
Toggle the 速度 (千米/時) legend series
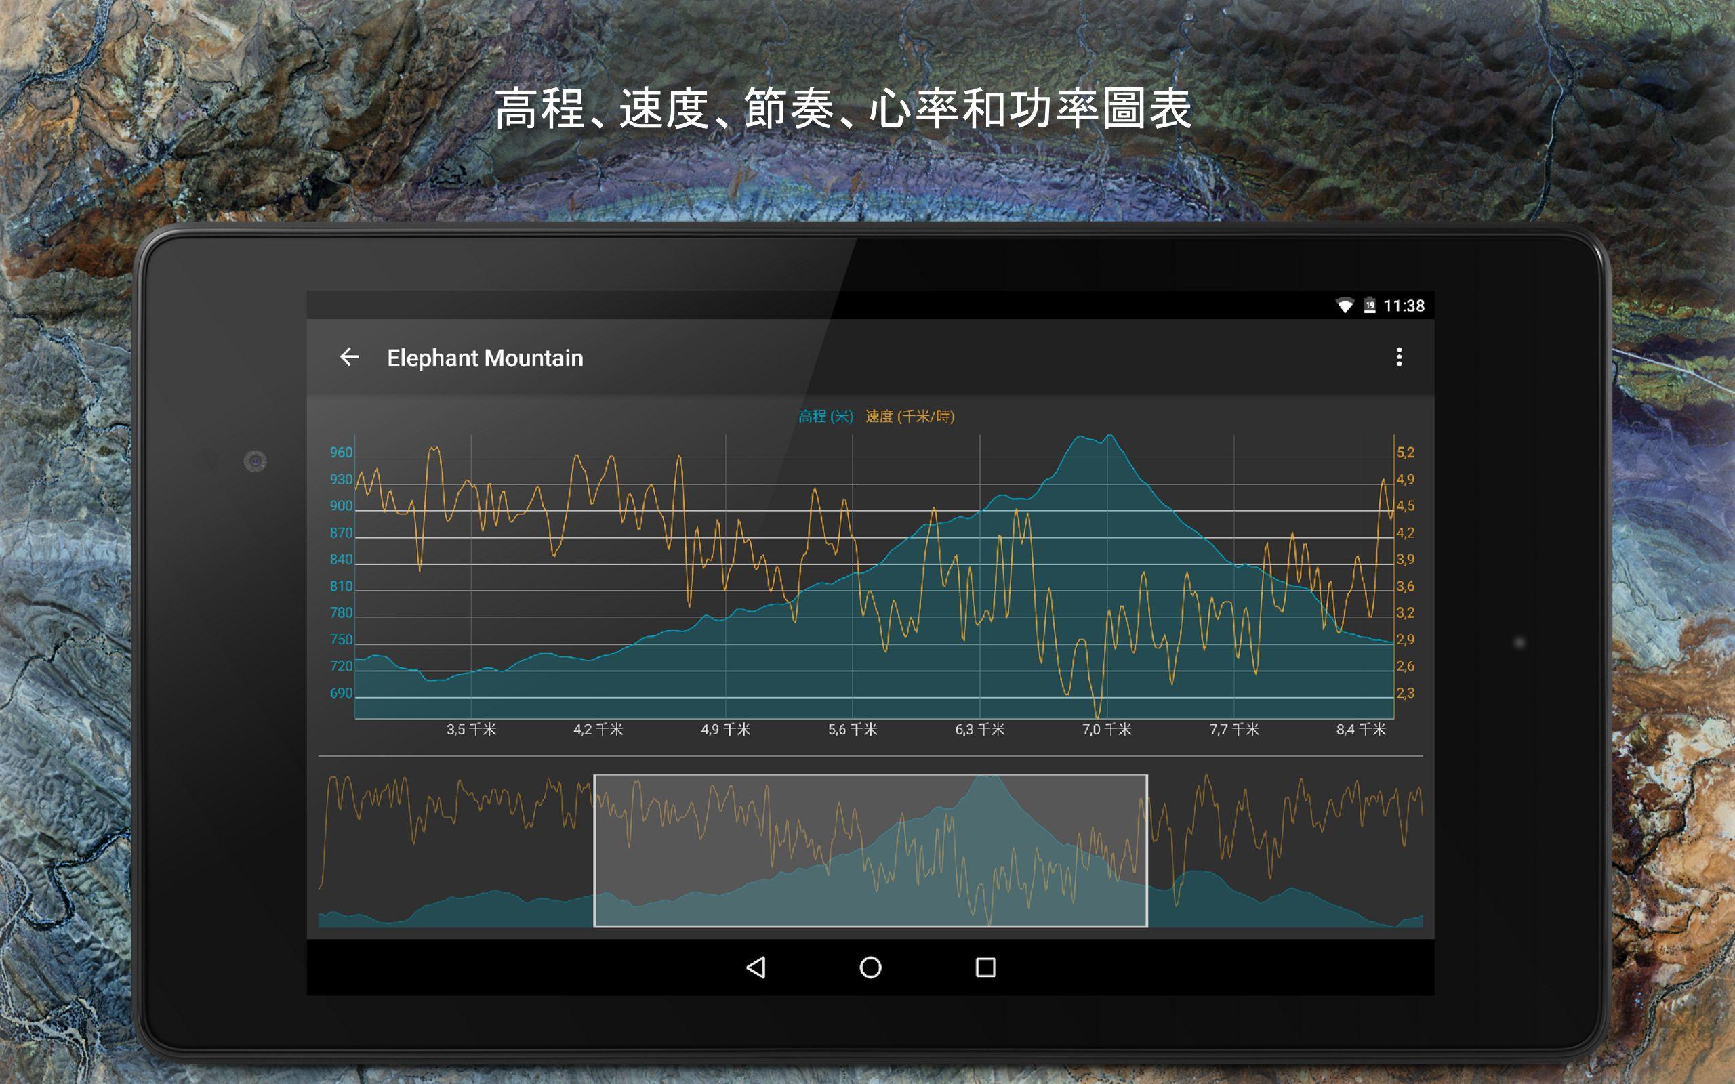coord(910,417)
